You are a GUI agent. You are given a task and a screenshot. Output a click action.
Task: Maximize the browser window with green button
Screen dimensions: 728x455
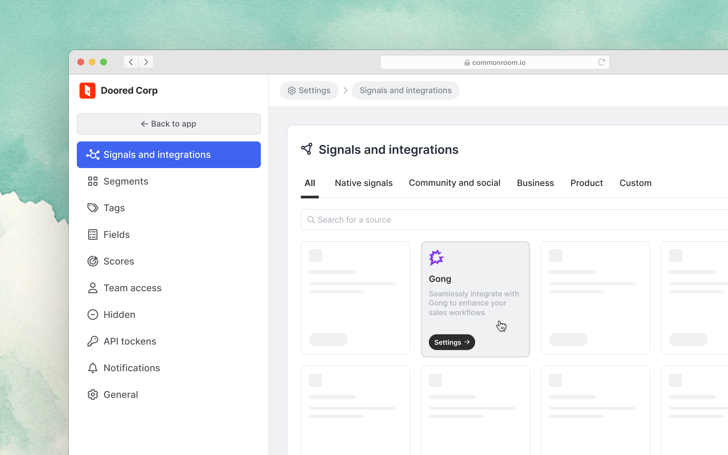[104, 62]
